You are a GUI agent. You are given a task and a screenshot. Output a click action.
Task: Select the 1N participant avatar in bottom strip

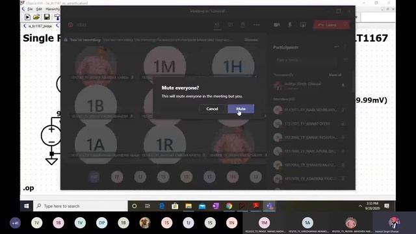[x=231, y=223]
